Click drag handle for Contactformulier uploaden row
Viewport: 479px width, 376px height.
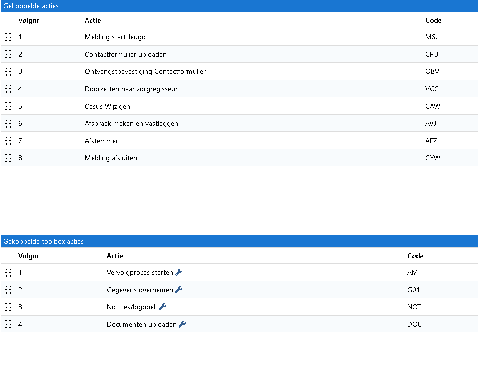click(8, 54)
